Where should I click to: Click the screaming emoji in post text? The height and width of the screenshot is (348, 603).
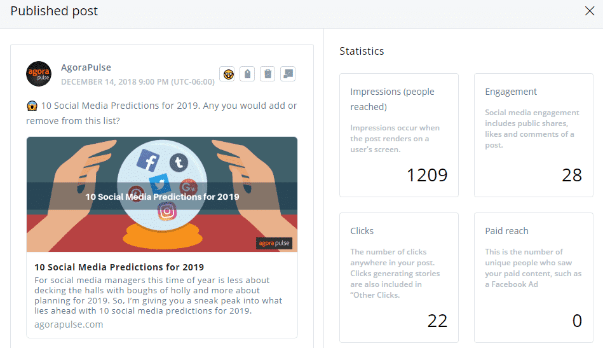[x=32, y=106]
